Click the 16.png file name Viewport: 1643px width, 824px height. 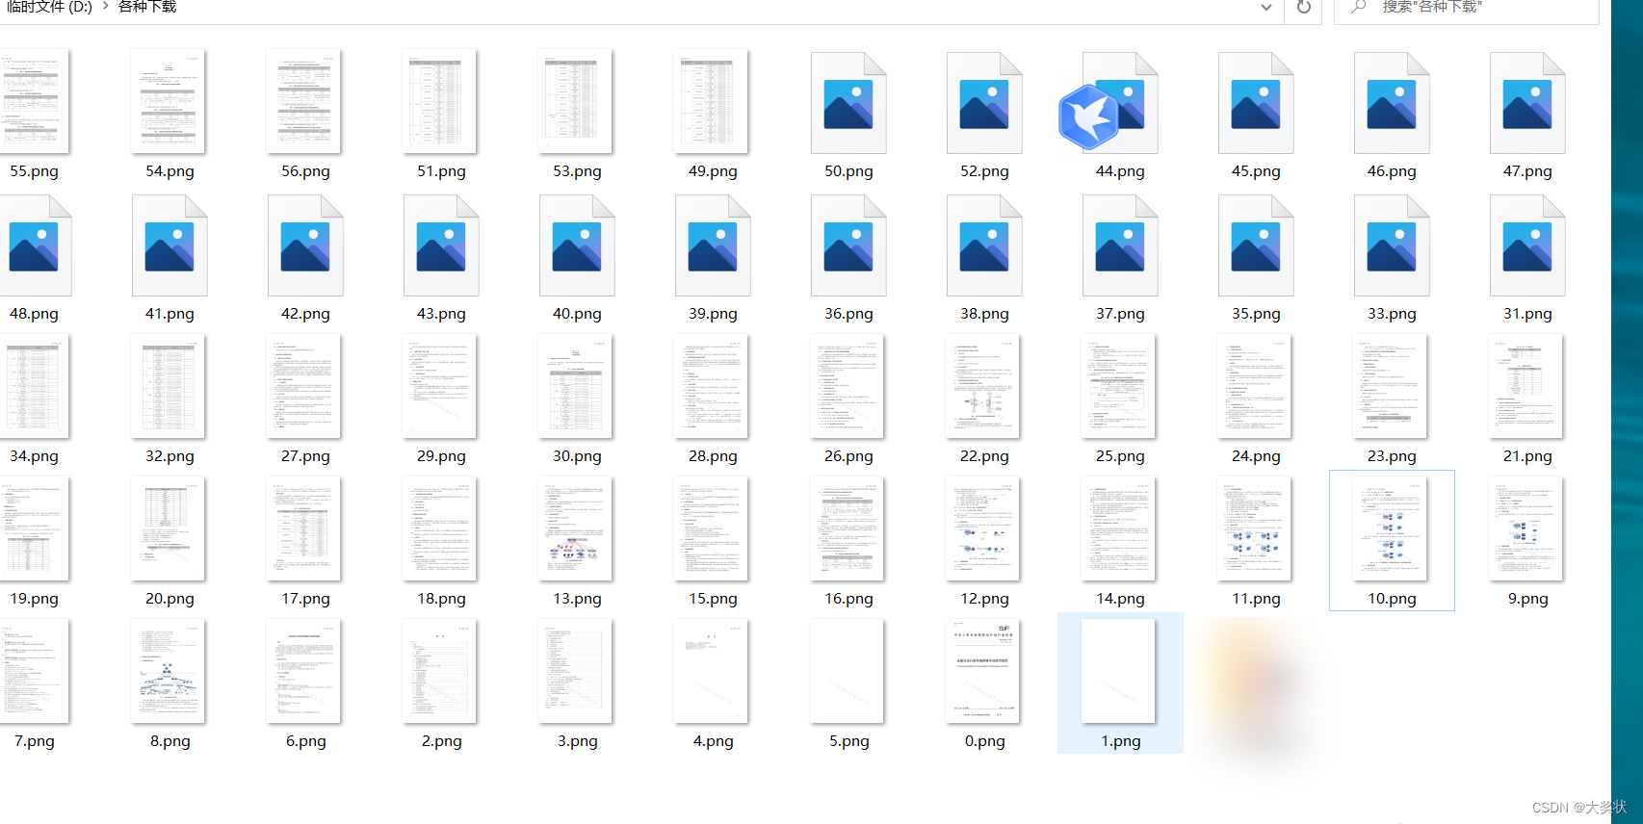(848, 599)
